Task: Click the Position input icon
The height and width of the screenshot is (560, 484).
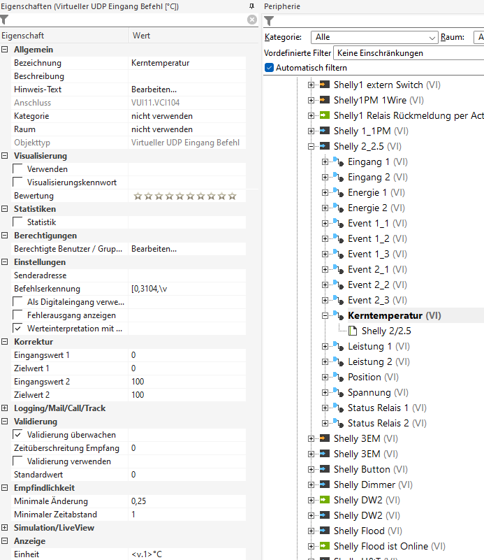Action: click(x=339, y=376)
